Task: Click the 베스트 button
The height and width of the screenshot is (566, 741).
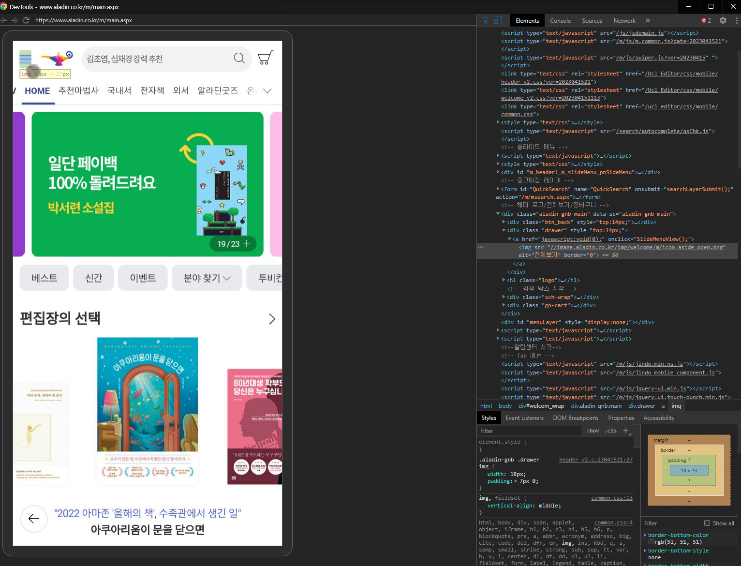Action: click(x=44, y=278)
